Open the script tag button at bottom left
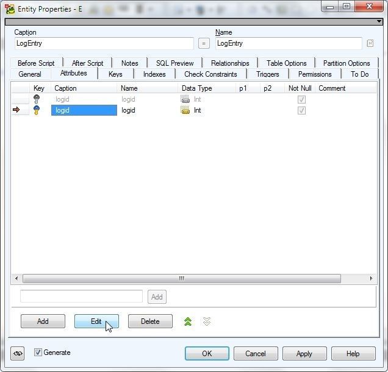 (17, 354)
